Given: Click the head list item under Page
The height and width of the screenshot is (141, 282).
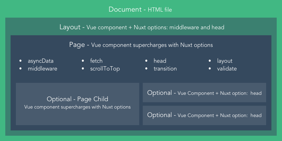Looking at the screenshot, I should click(x=160, y=61).
